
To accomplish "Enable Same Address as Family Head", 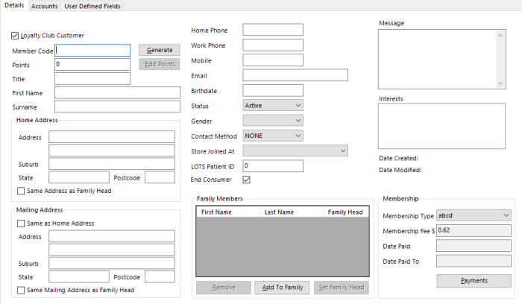I will 20,191.
